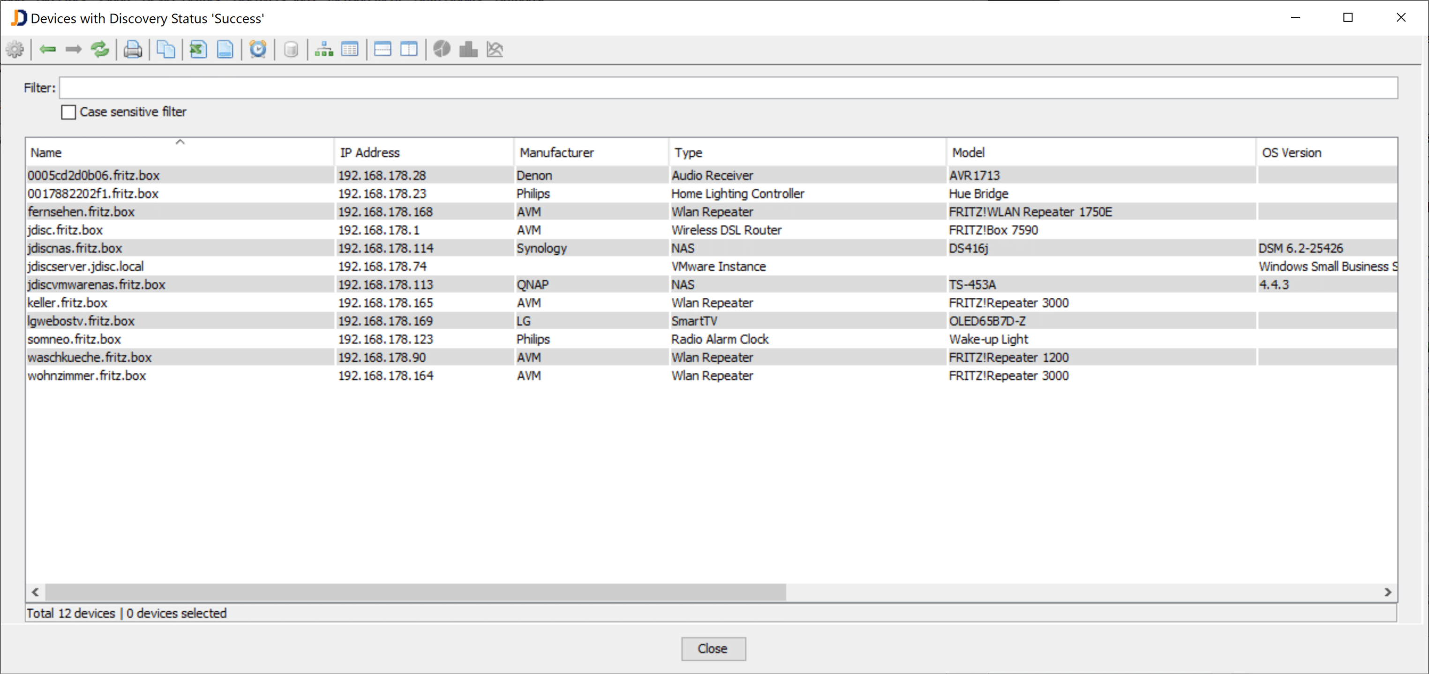
Task: Export the table to Excel
Action: 197,49
